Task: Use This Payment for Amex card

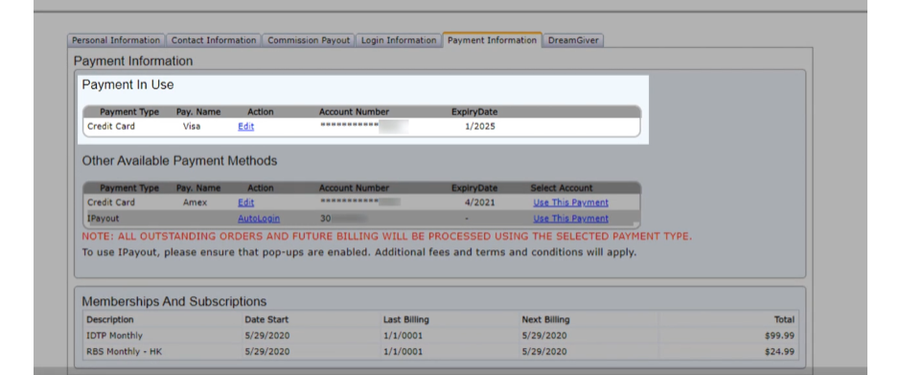Action: coord(570,202)
